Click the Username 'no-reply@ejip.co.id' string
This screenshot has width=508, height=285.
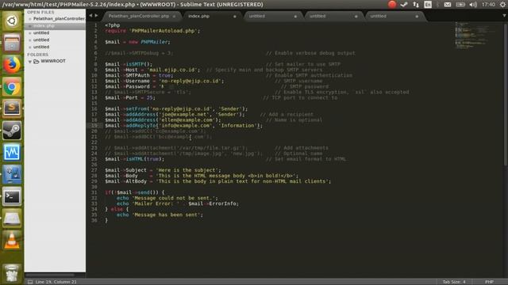(189, 81)
